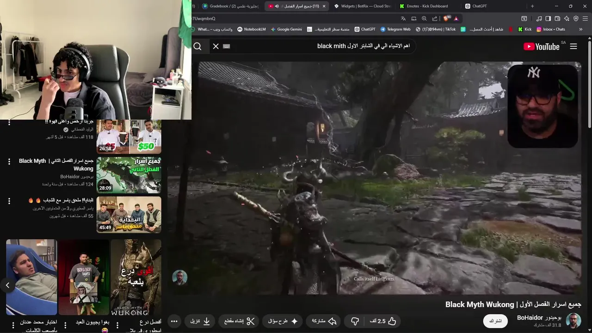Open the BoHaidor channel name link
The width and height of the screenshot is (592, 333).
[x=539, y=318]
